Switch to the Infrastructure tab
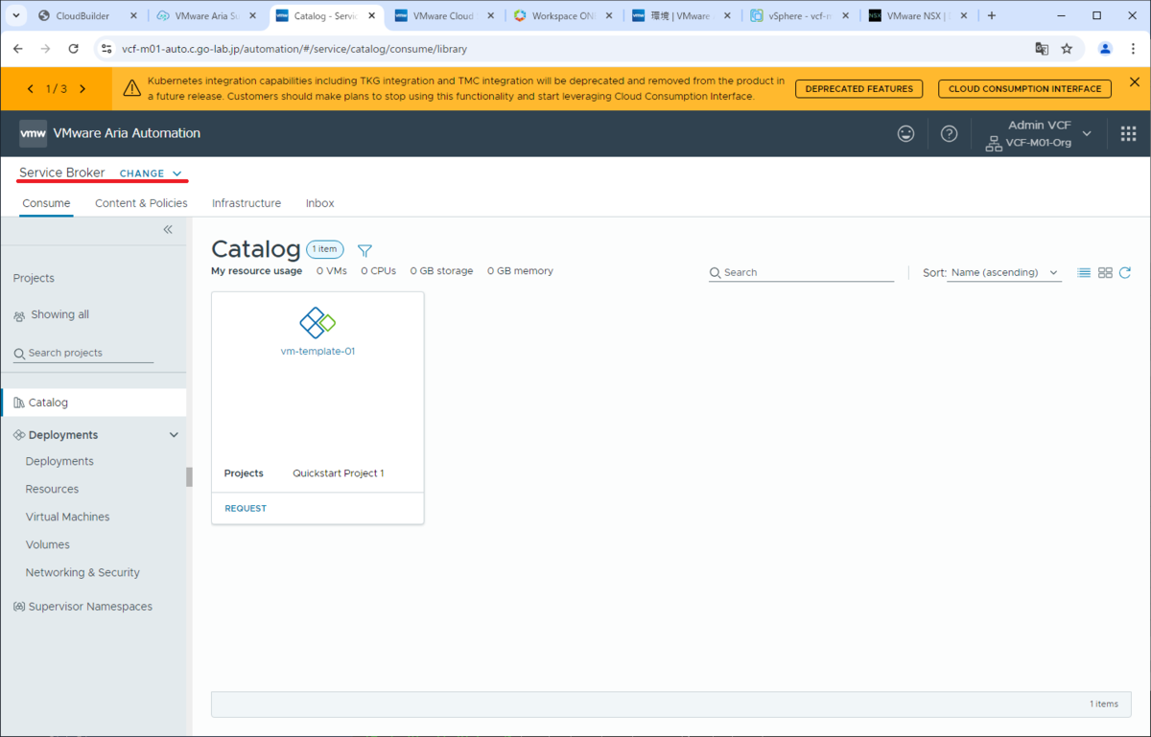Viewport: 1151px width, 737px height. [x=247, y=203]
